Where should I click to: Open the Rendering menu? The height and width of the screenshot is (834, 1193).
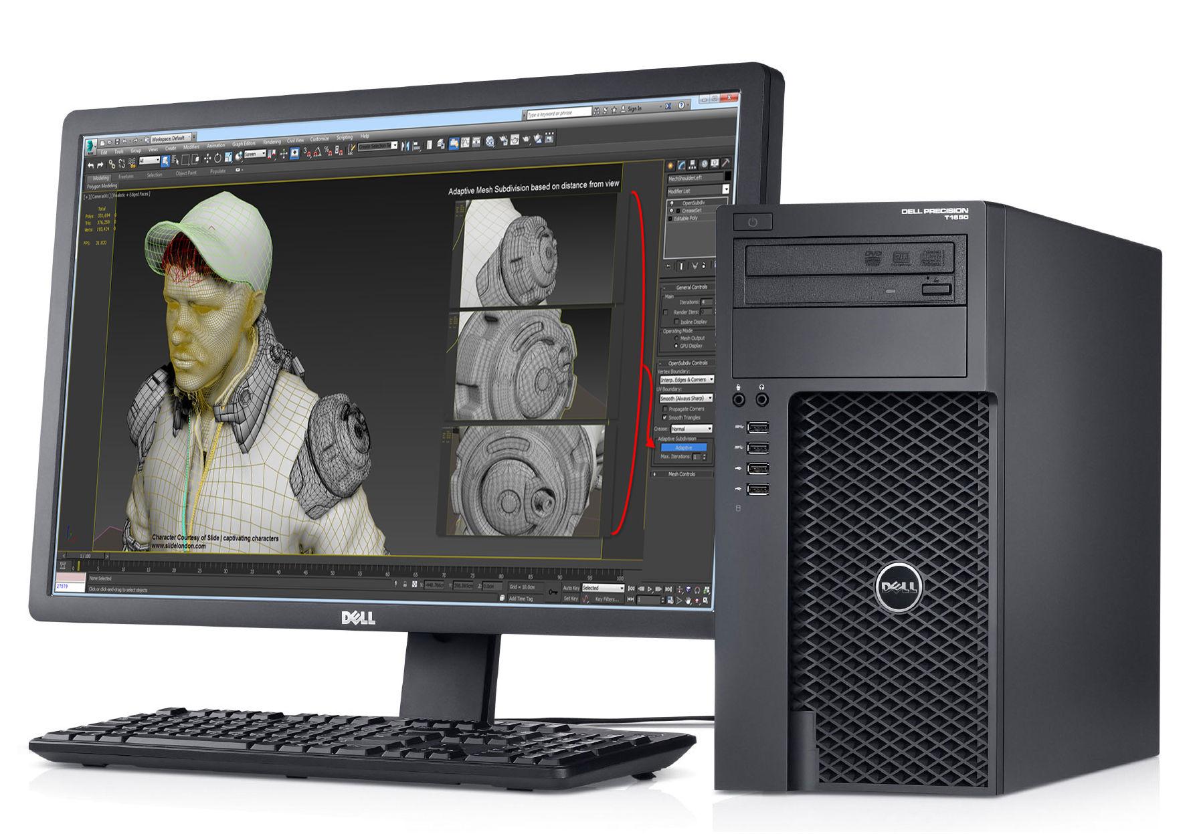coord(272,142)
